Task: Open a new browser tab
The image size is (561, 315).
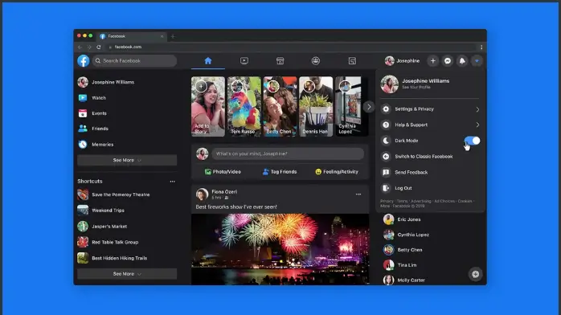Action: click(x=173, y=36)
